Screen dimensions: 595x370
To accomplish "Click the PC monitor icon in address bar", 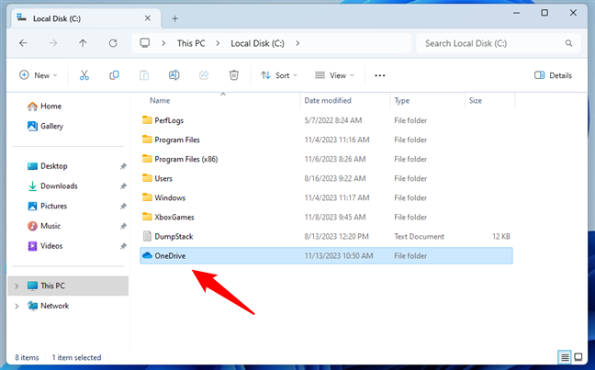I will pos(144,43).
